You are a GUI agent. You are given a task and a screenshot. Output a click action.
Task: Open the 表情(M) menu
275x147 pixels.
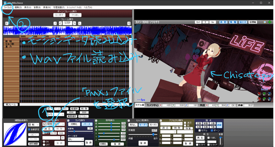[x=47, y=7]
